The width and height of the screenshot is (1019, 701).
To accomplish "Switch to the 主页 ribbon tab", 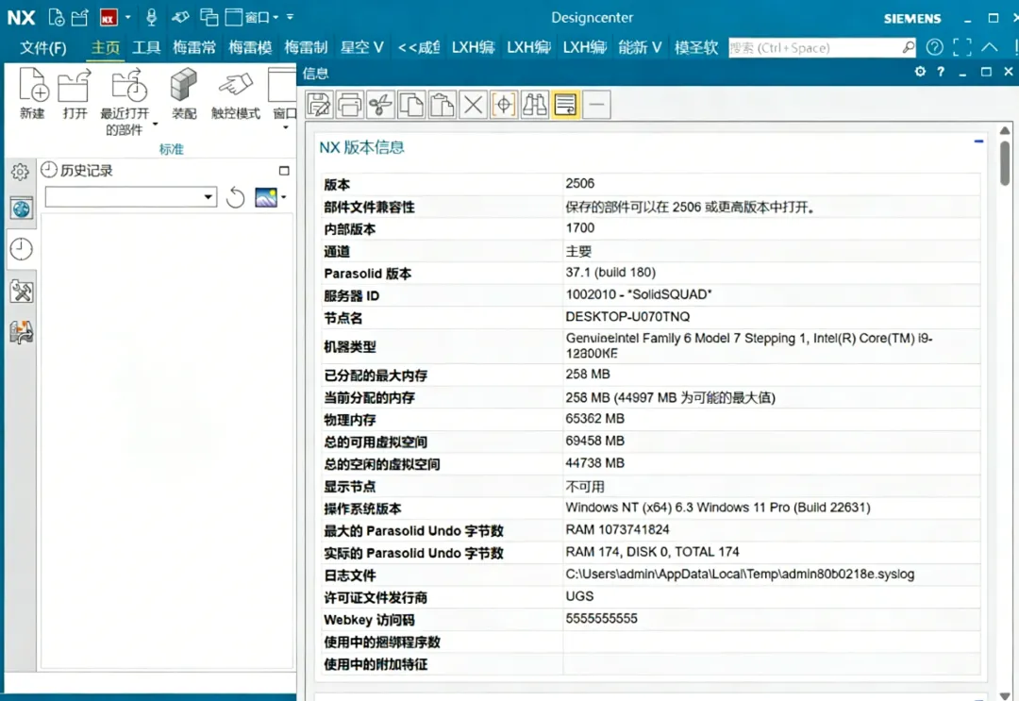I will pyautogui.click(x=106, y=47).
